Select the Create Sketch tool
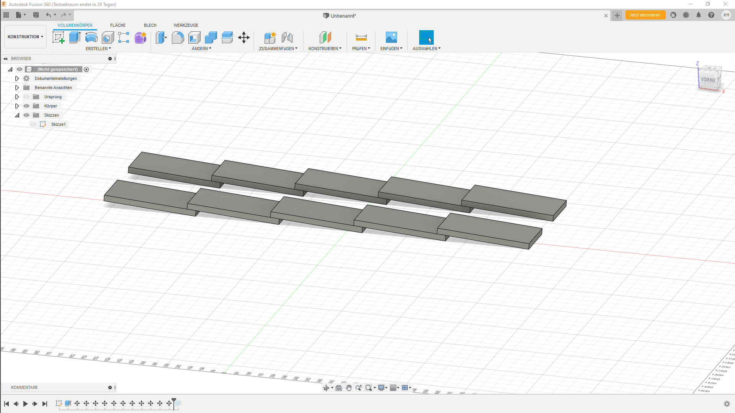This screenshot has width=735, height=413. pos(58,37)
